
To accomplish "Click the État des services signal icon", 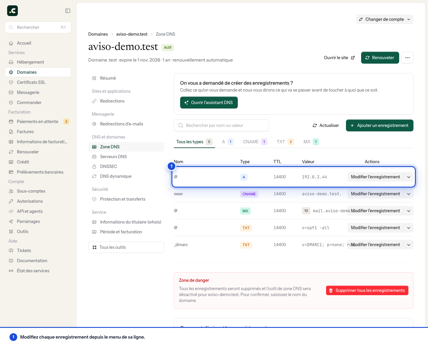I will pyautogui.click(x=11, y=271).
